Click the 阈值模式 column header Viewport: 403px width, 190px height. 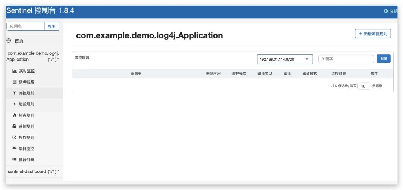pyautogui.click(x=310, y=73)
